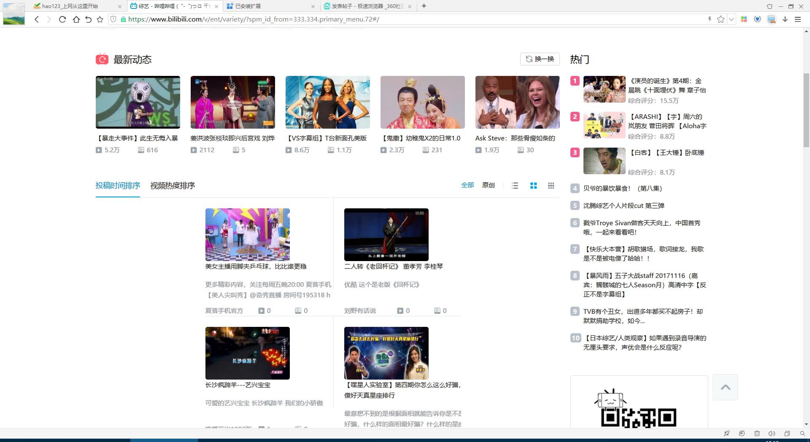Go back to the previous page
Image resolution: width=810 pixels, height=442 pixels.
coord(37,19)
